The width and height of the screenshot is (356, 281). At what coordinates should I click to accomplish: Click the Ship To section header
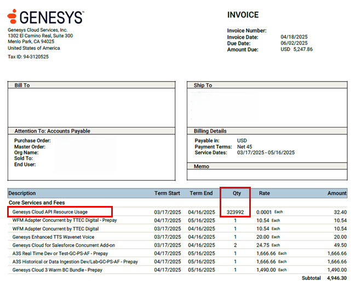[x=203, y=85]
